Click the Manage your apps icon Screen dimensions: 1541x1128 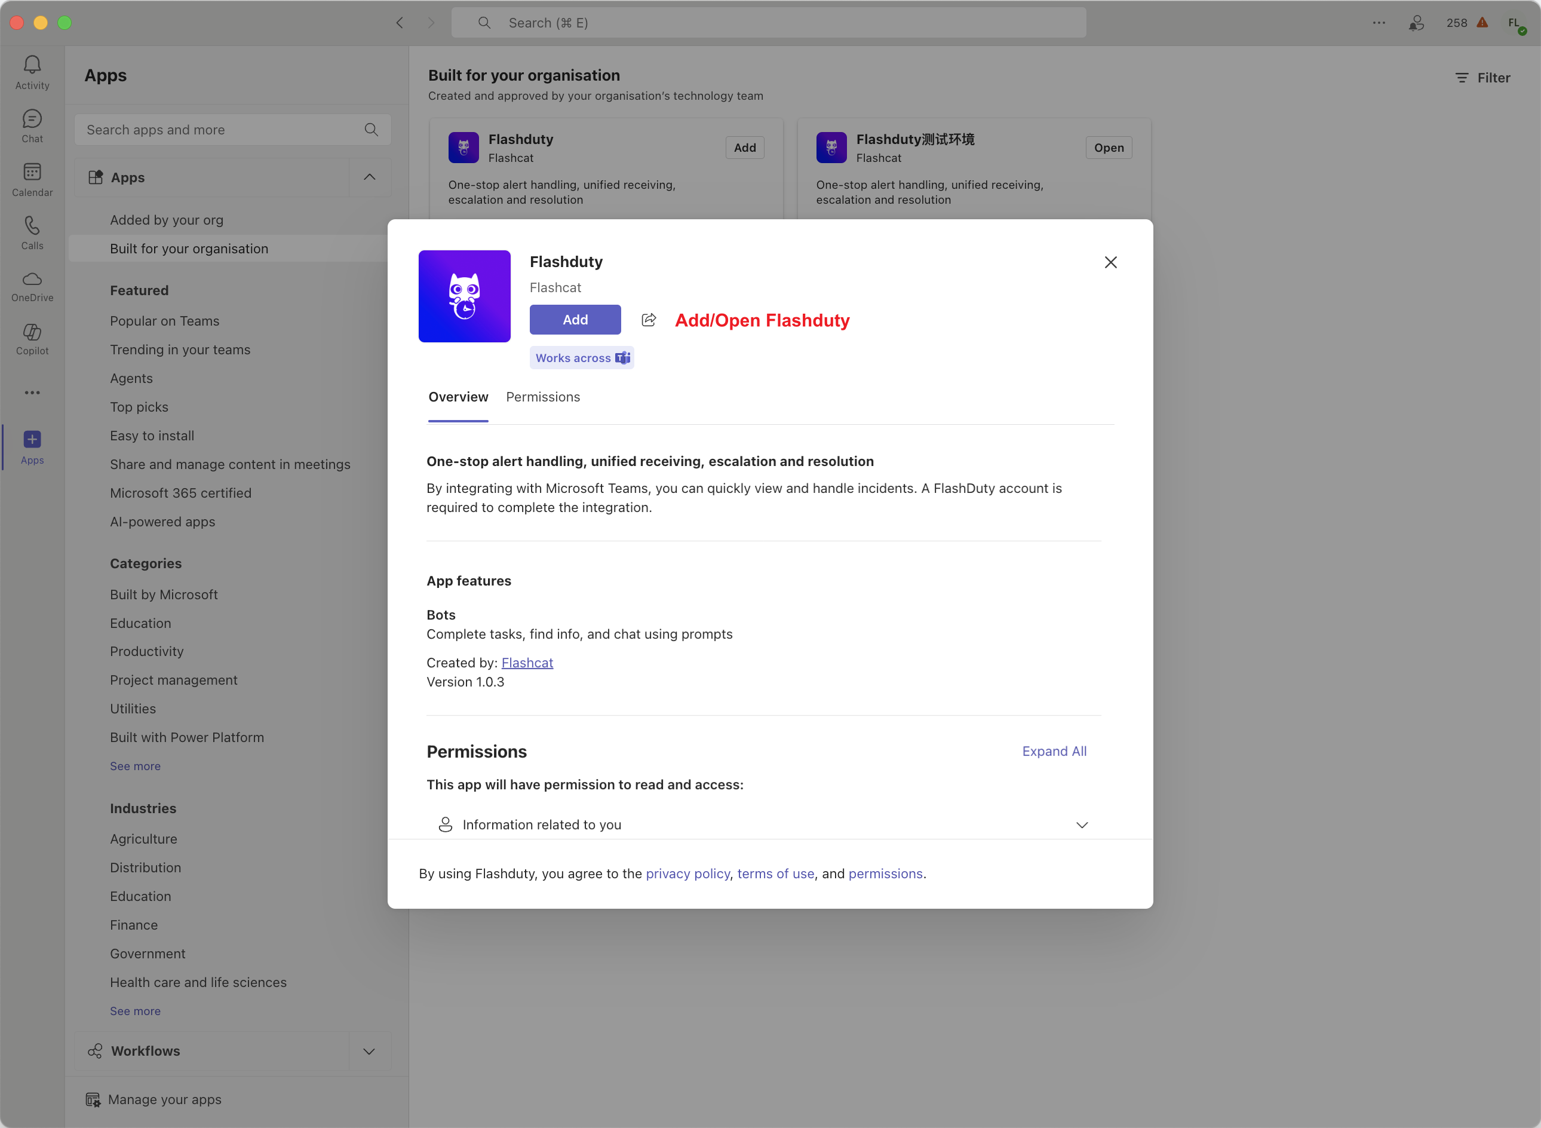[93, 1099]
